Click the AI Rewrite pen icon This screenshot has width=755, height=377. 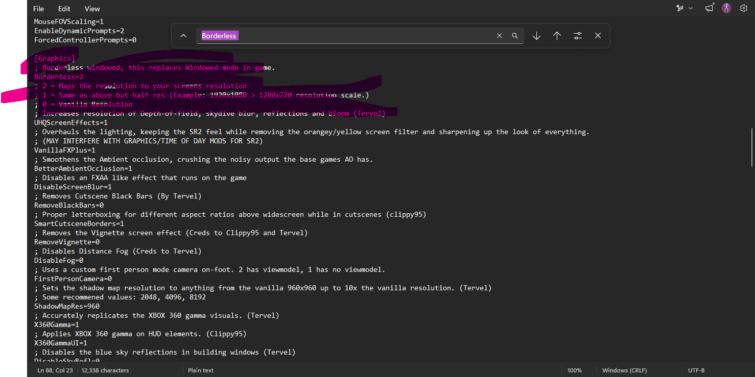pyautogui.click(x=680, y=8)
